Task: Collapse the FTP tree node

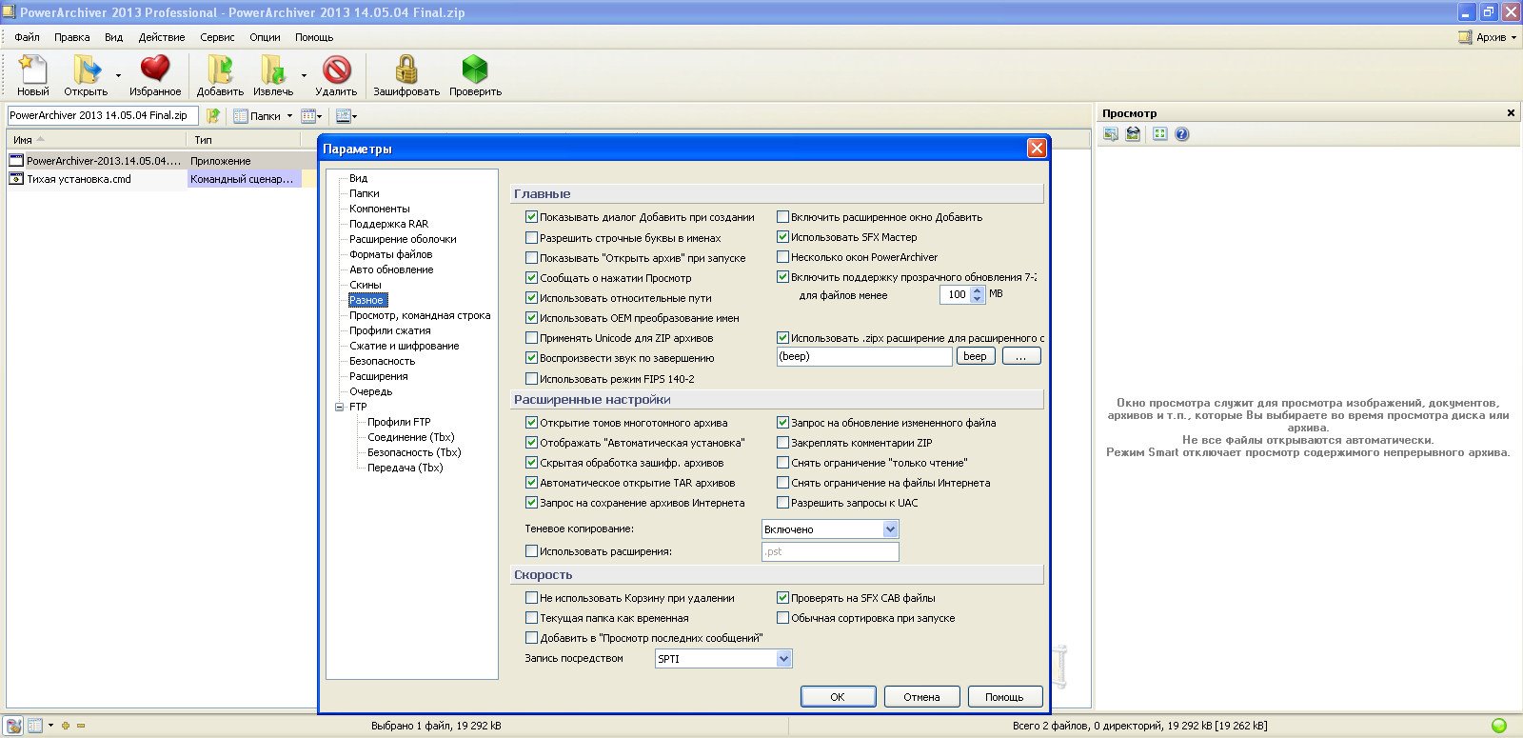Action: click(340, 407)
